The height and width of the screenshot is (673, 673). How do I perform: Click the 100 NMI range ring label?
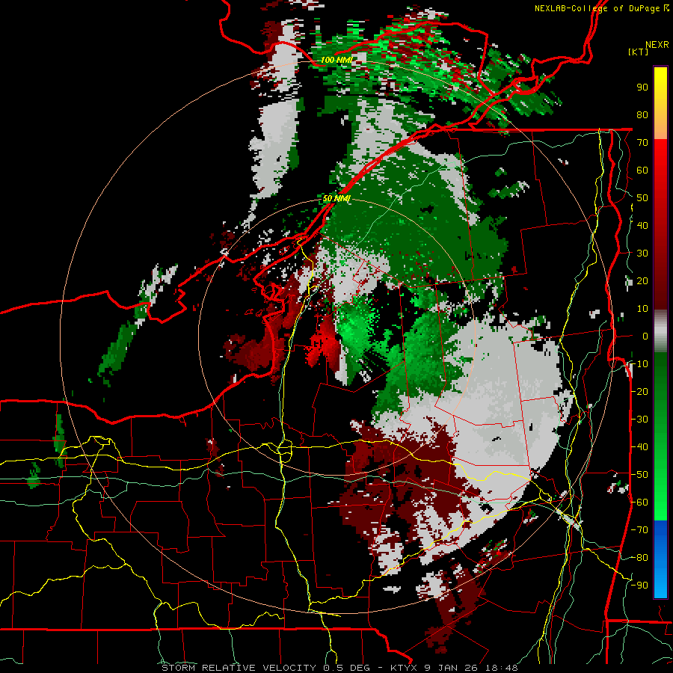click(336, 60)
